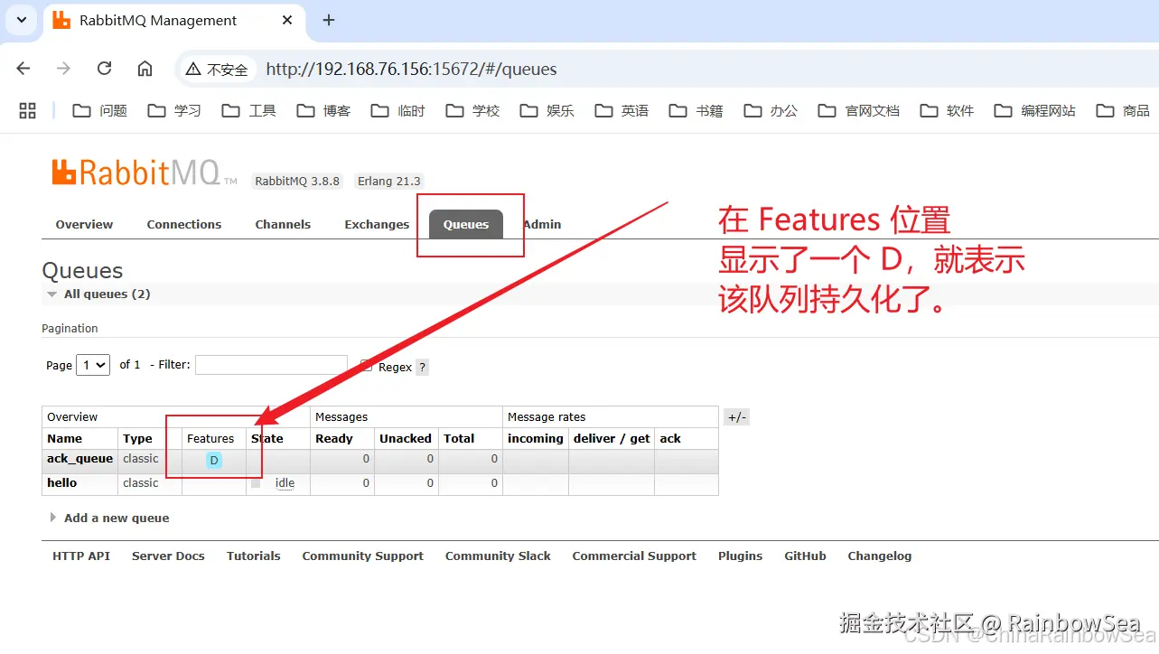Go to browser home page icon
Image resolution: width=1159 pixels, height=654 pixels.
click(145, 69)
